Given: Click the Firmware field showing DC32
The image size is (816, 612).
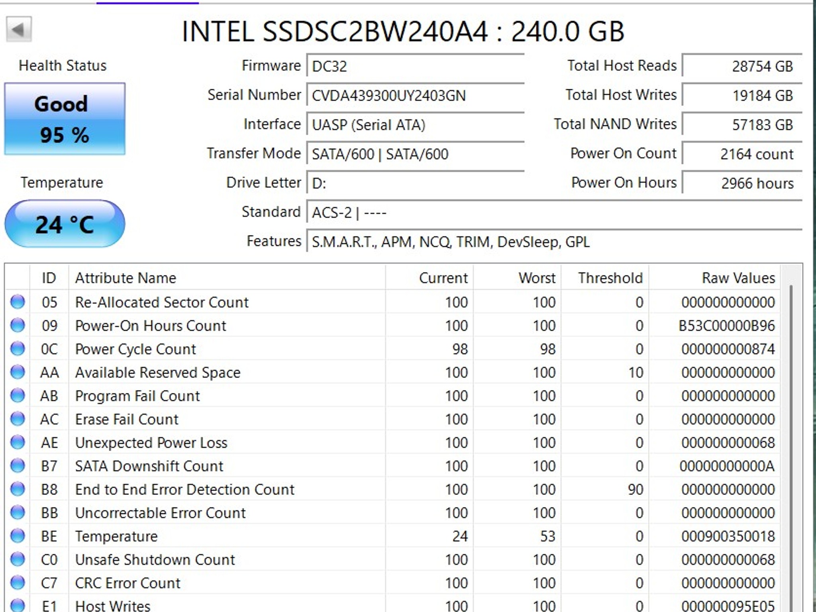Looking at the screenshot, I should coord(415,66).
